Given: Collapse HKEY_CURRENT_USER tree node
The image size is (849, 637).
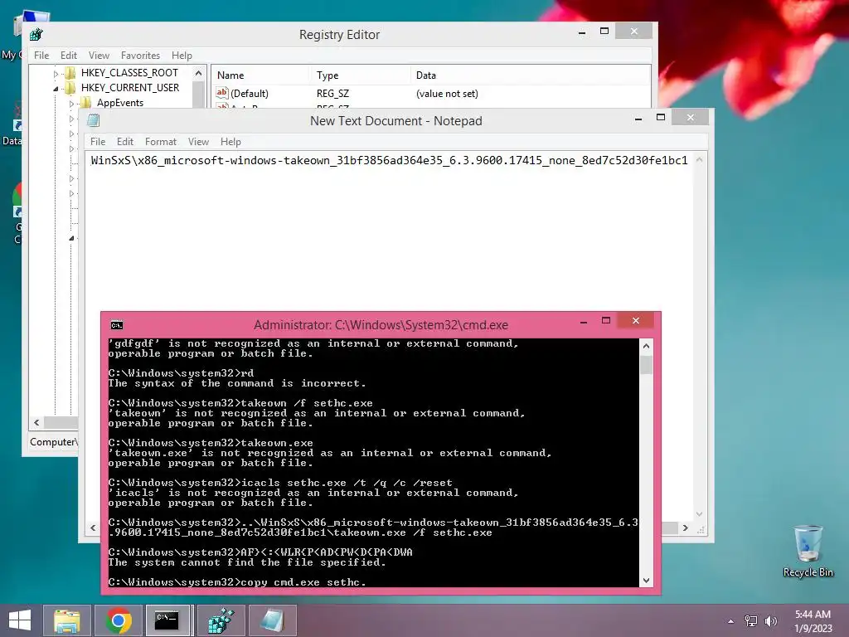Looking at the screenshot, I should pos(56,88).
